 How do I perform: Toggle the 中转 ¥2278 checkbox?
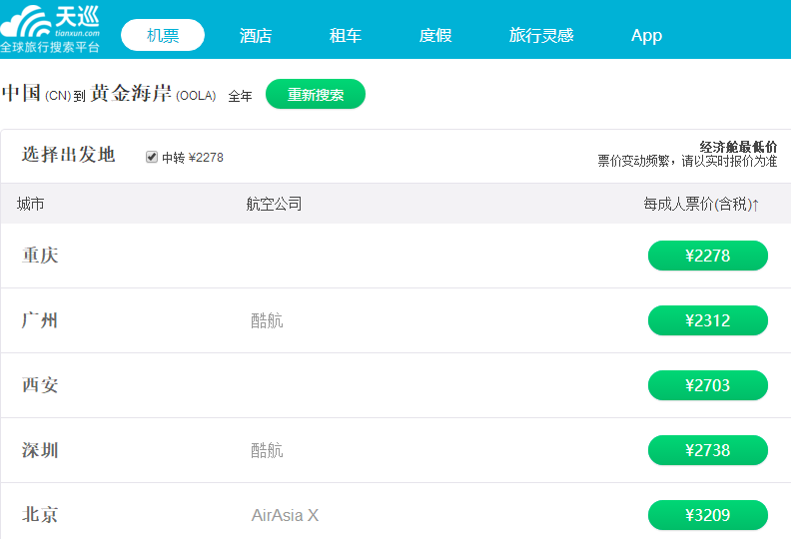click(x=152, y=157)
